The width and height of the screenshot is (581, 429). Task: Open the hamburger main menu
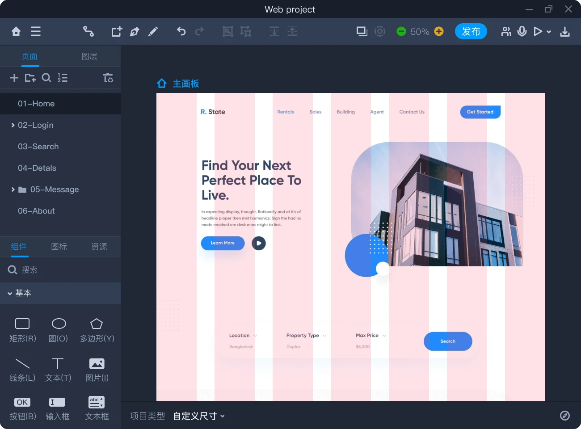click(36, 31)
